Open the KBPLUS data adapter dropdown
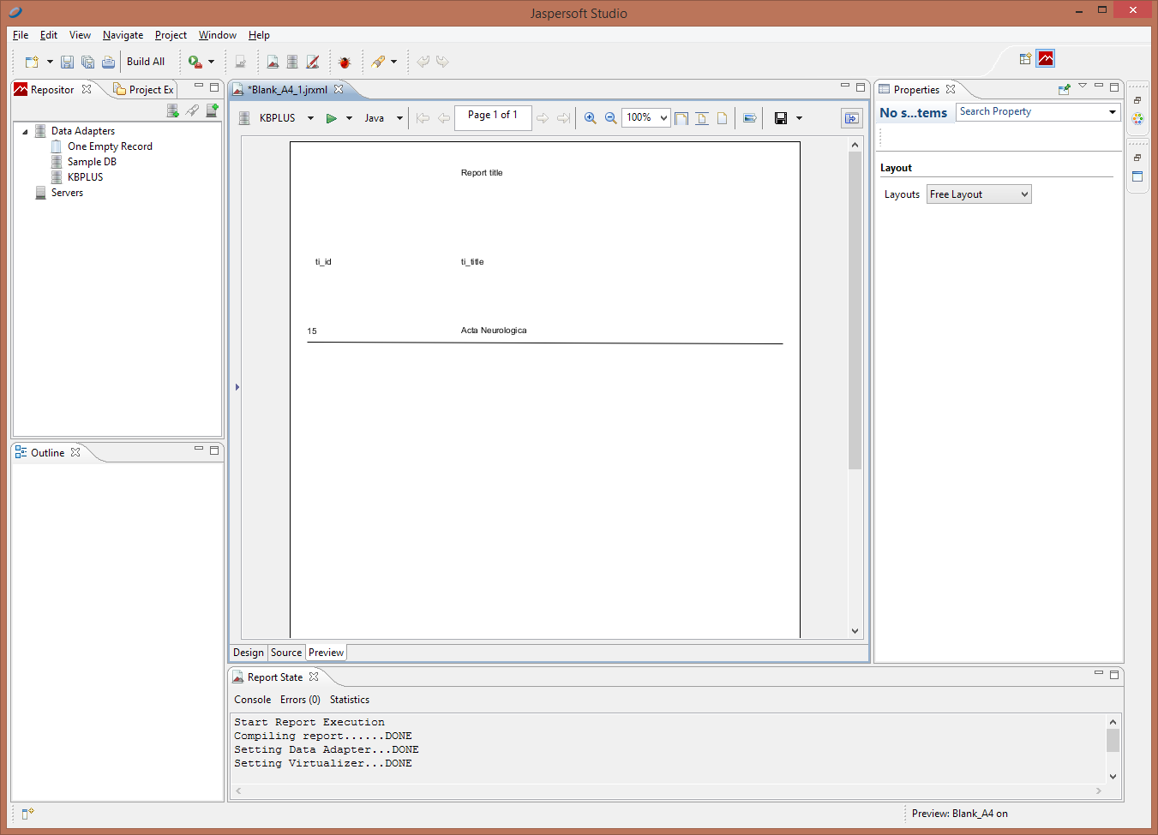The image size is (1158, 835). tap(310, 118)
